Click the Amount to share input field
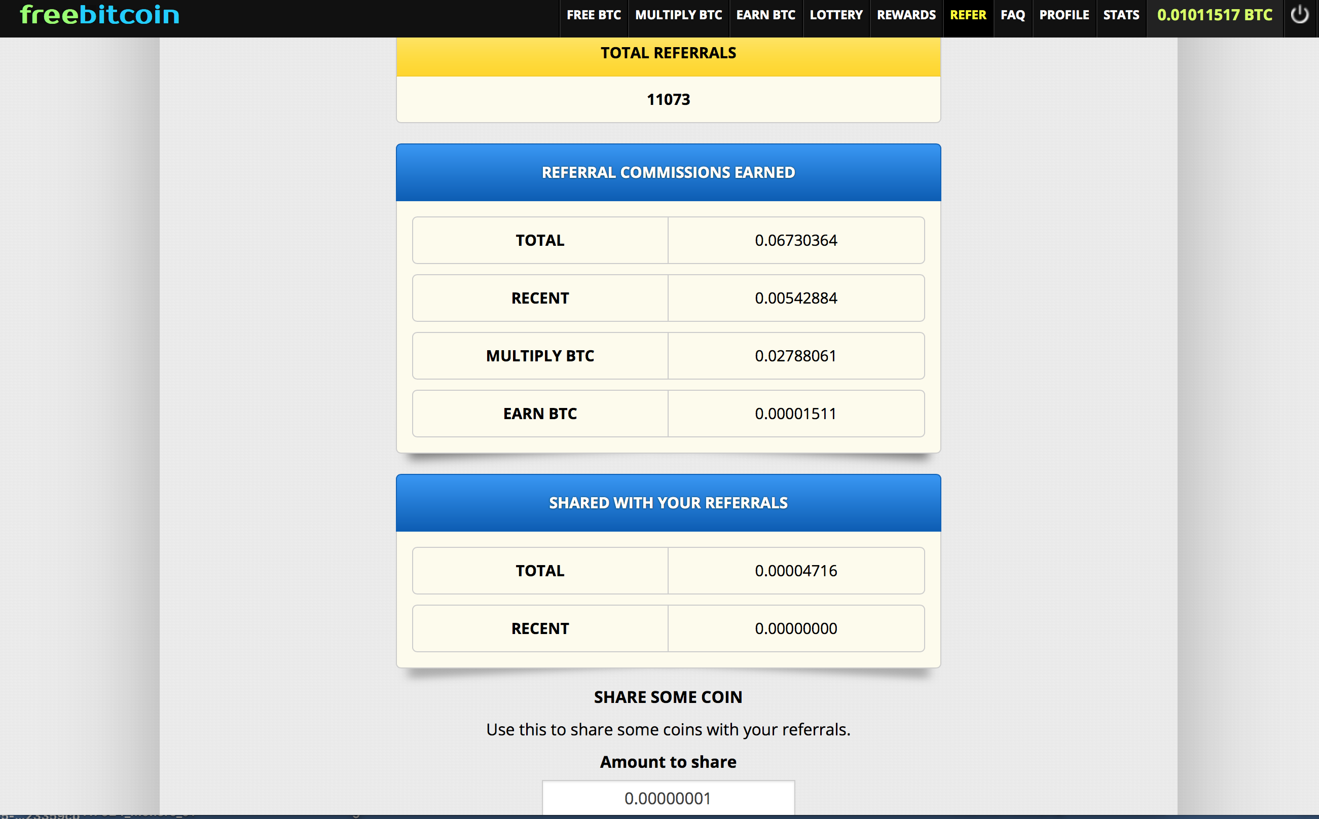Viewport: 1319px width, 819px height. (668, 798)
